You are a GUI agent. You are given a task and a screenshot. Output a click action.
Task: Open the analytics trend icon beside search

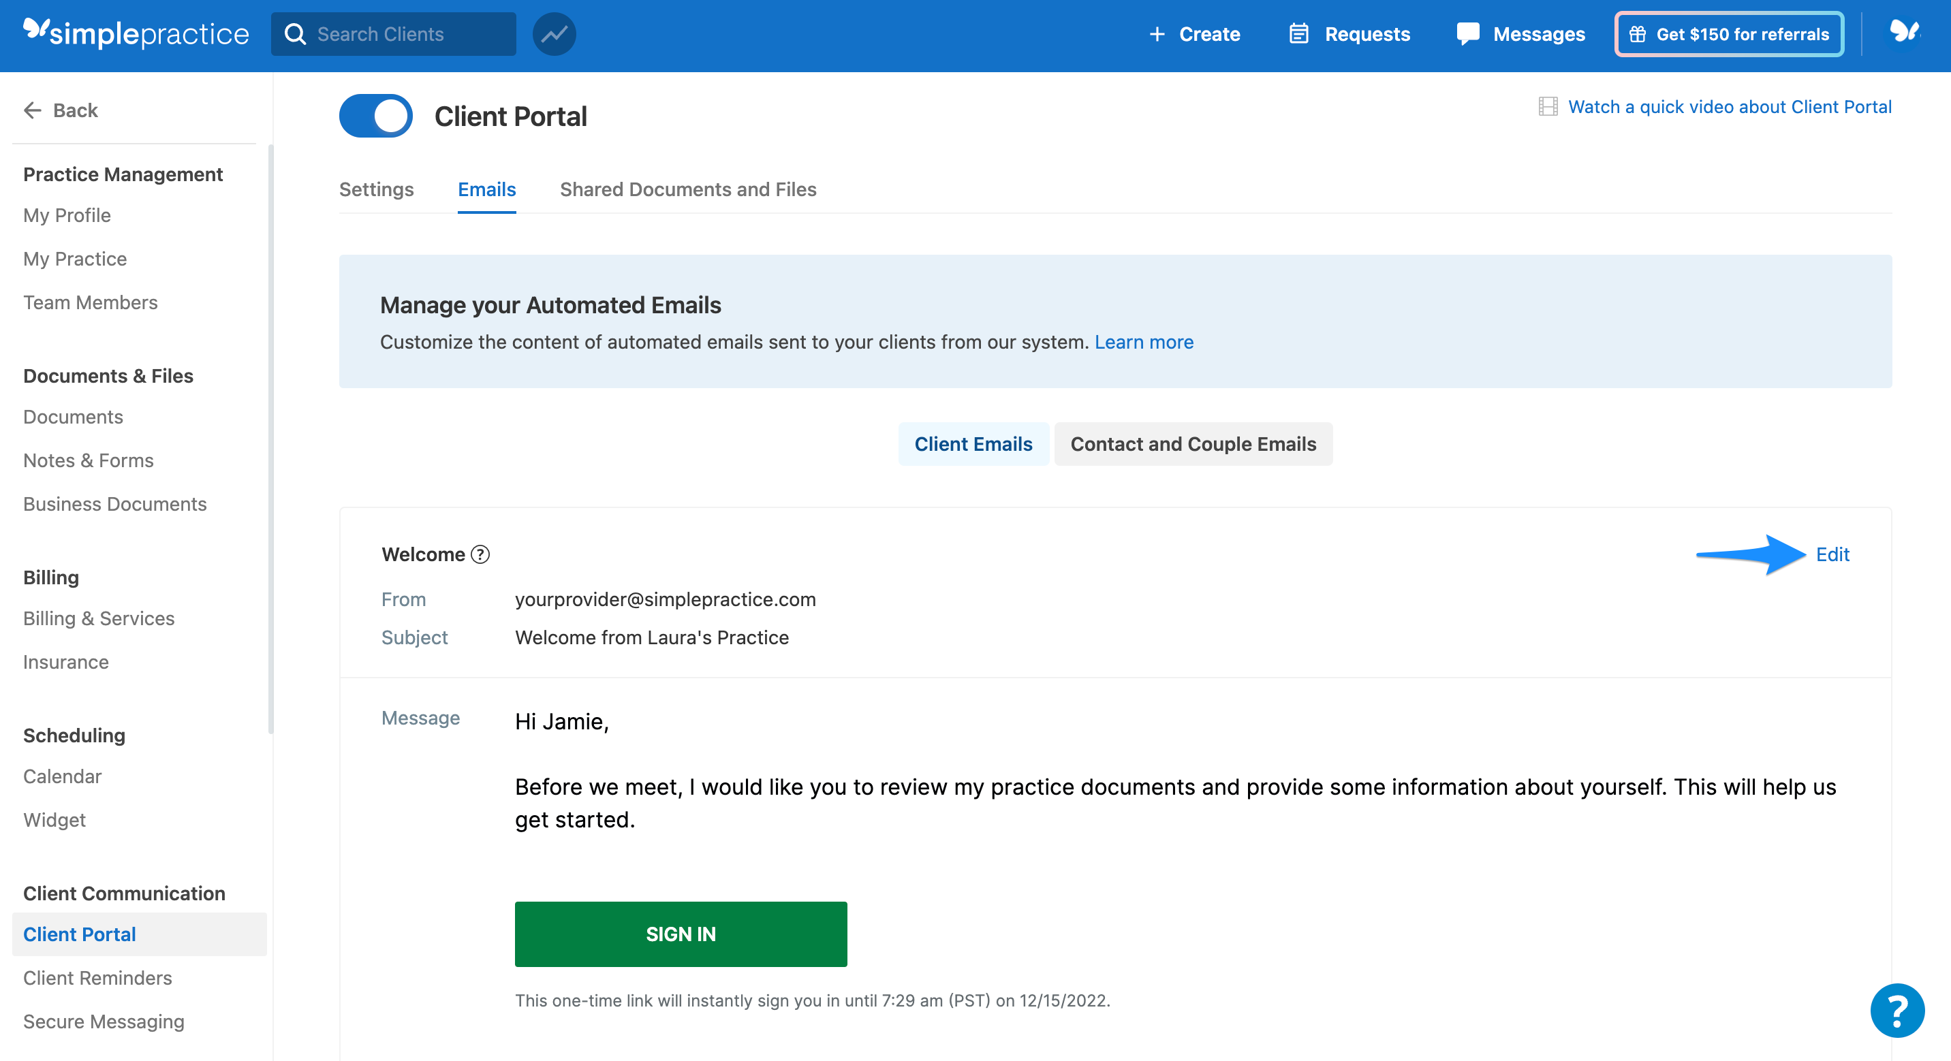(554, 33)
